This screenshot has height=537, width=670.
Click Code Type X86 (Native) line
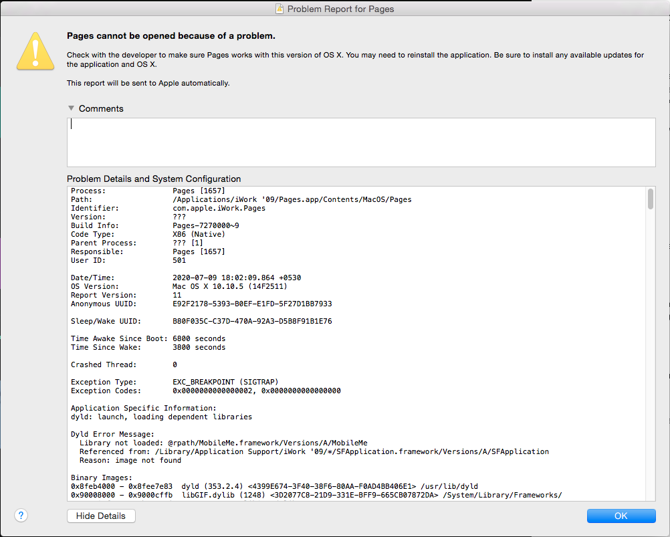[148, 234]
